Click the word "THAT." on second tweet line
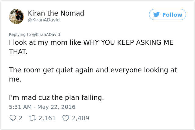This screenshot has height=130, width=195. (18, 52)
